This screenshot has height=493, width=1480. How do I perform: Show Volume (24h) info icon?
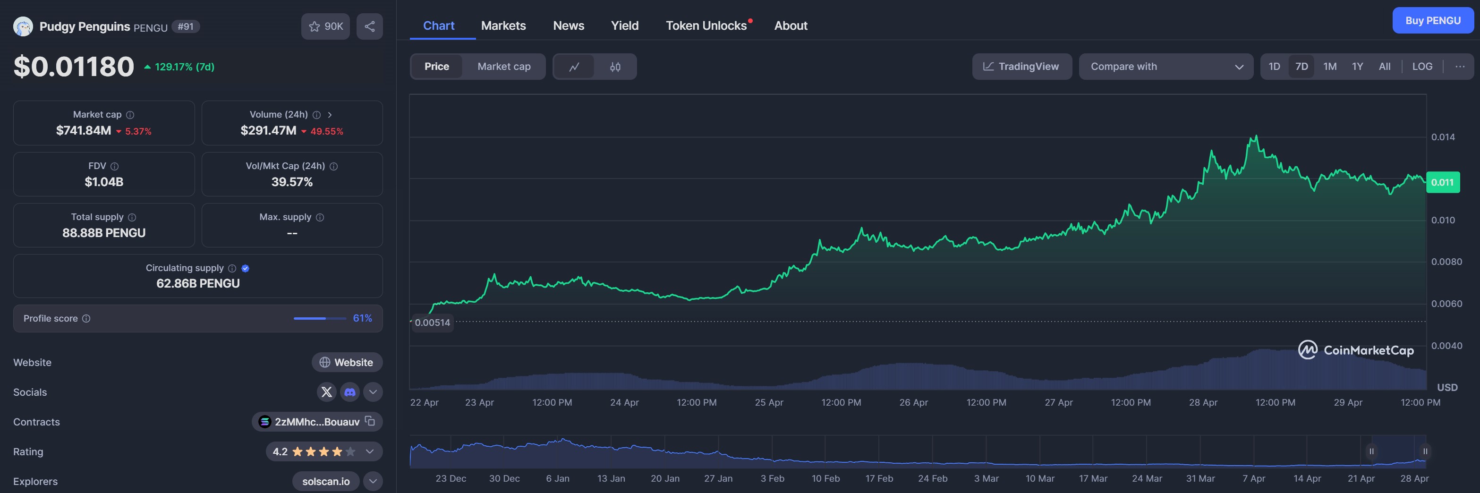pyautogui.click(x=316, y=115)
